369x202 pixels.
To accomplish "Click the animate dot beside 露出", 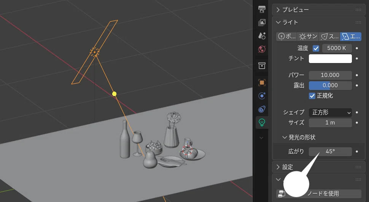I will [x=357, y=85].
